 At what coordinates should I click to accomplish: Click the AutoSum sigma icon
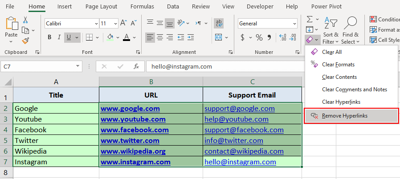click(310, 19)
